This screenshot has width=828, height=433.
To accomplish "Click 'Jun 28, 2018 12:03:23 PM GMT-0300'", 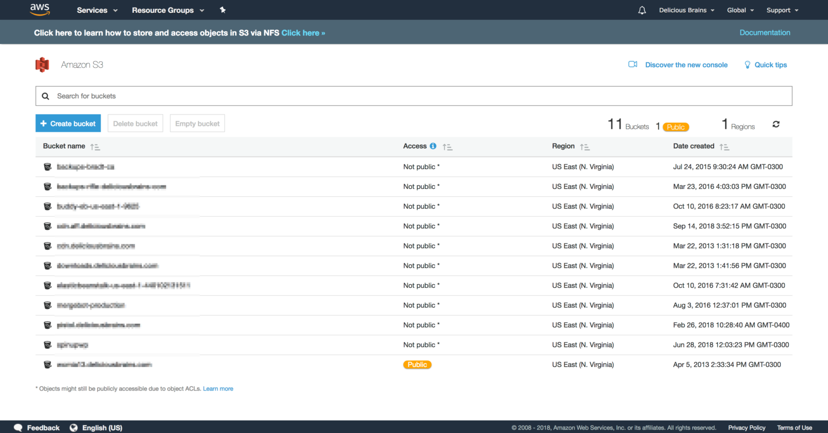I will point(731,345).
